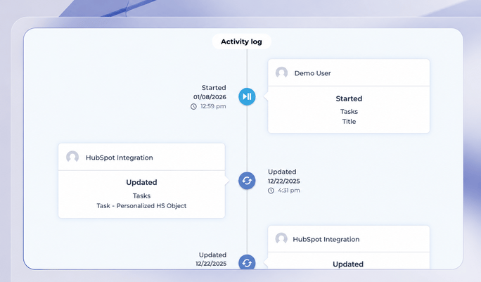Click the clock icon beside 4:31 pm
The width and height of the screenshot is (481, 282).
pos(271,191)
